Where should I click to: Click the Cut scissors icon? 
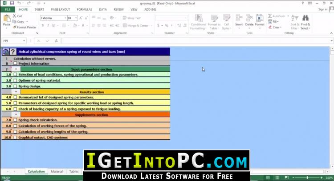click(x=15, y=16)
